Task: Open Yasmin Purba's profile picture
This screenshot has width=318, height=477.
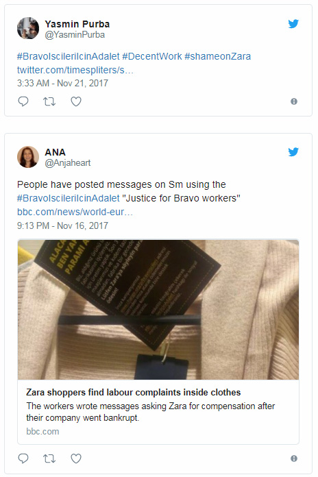Action: click(x=28, y=28)
